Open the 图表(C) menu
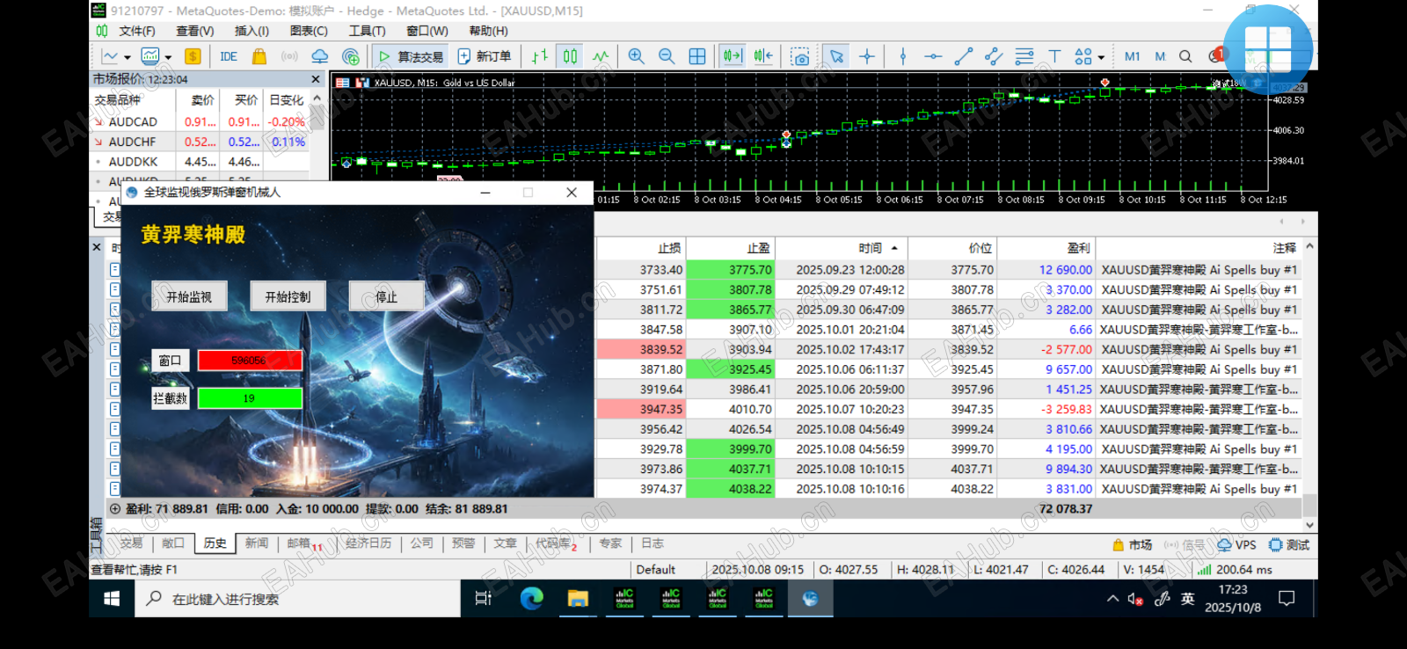Image resolution: width=1407 pixels, height=649 pixels. (309, 31)
